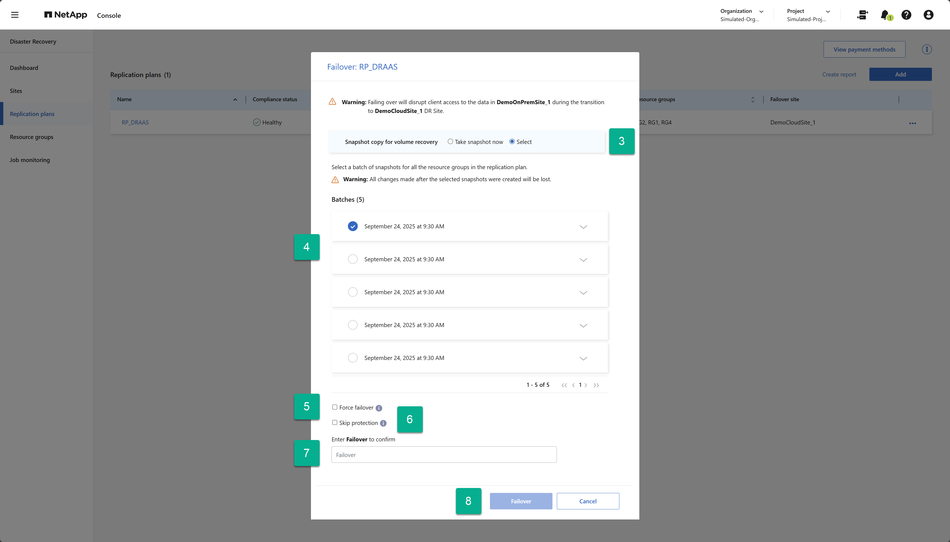Click the notifications bell icon

point(885,15)
